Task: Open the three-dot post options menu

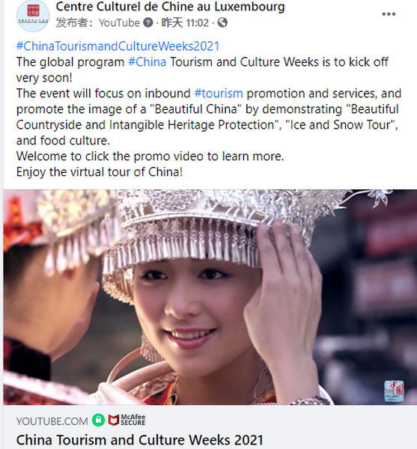Action: tap(389, 14)
